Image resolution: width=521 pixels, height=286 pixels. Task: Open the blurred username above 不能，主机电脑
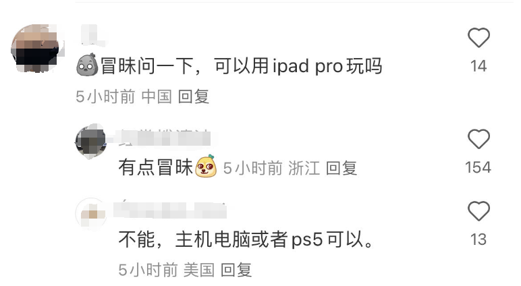[170, 209]
